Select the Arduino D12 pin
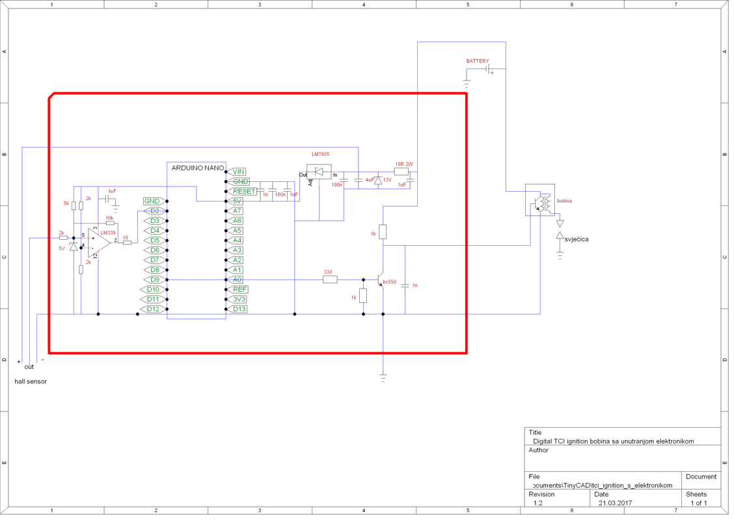This screenshot has width=734, height=520. pyautogui.click(x=153, y=309)
